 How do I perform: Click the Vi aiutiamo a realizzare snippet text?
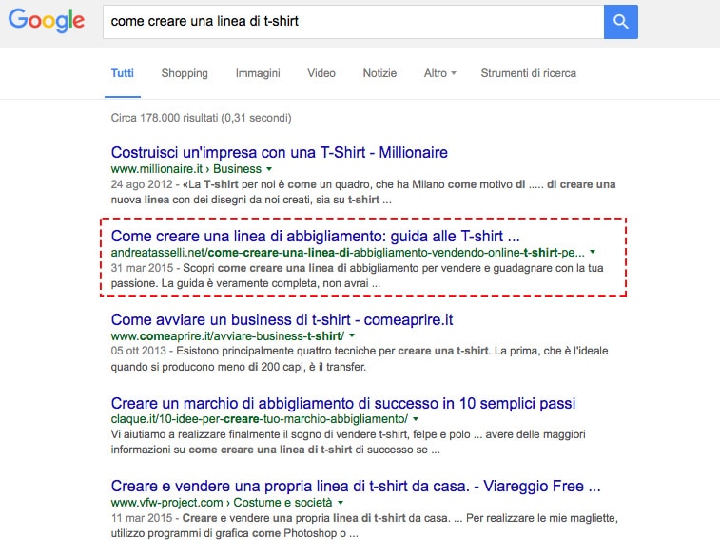(x=348, y=442)
